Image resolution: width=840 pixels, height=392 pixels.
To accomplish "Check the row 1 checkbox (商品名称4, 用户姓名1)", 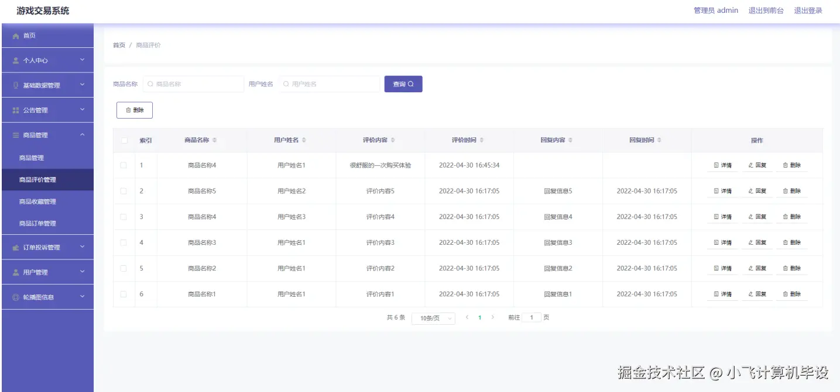I will point(124,165).
